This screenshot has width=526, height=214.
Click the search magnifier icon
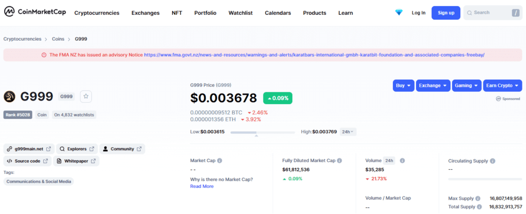tap(469, 13)
